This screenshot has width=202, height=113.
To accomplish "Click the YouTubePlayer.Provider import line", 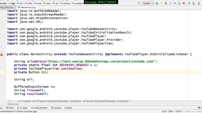I will pos(65,40).
